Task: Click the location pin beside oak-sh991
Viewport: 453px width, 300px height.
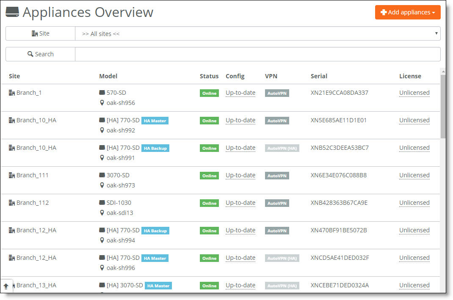Action: tap(102, 158)
